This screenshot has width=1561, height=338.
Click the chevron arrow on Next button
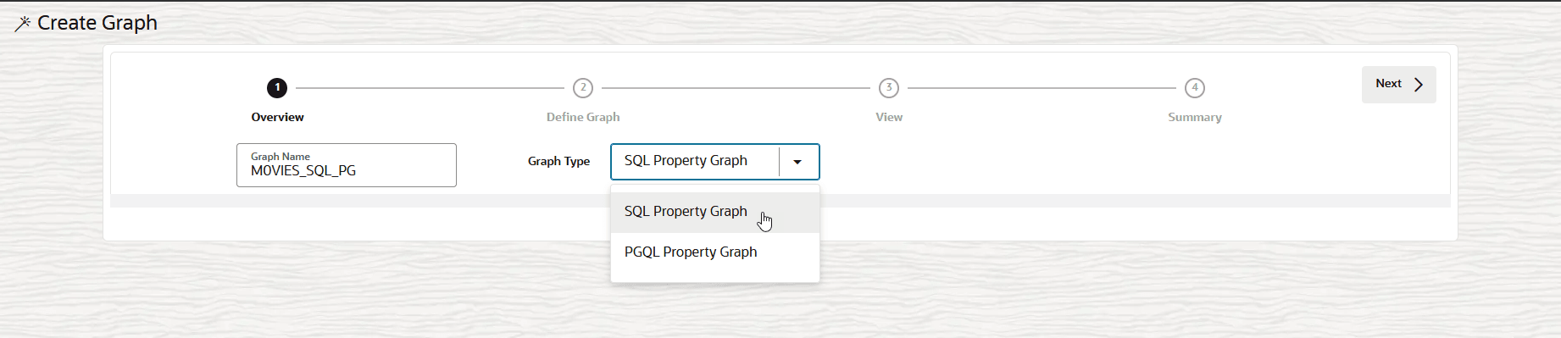click(x=1419, y=85)
